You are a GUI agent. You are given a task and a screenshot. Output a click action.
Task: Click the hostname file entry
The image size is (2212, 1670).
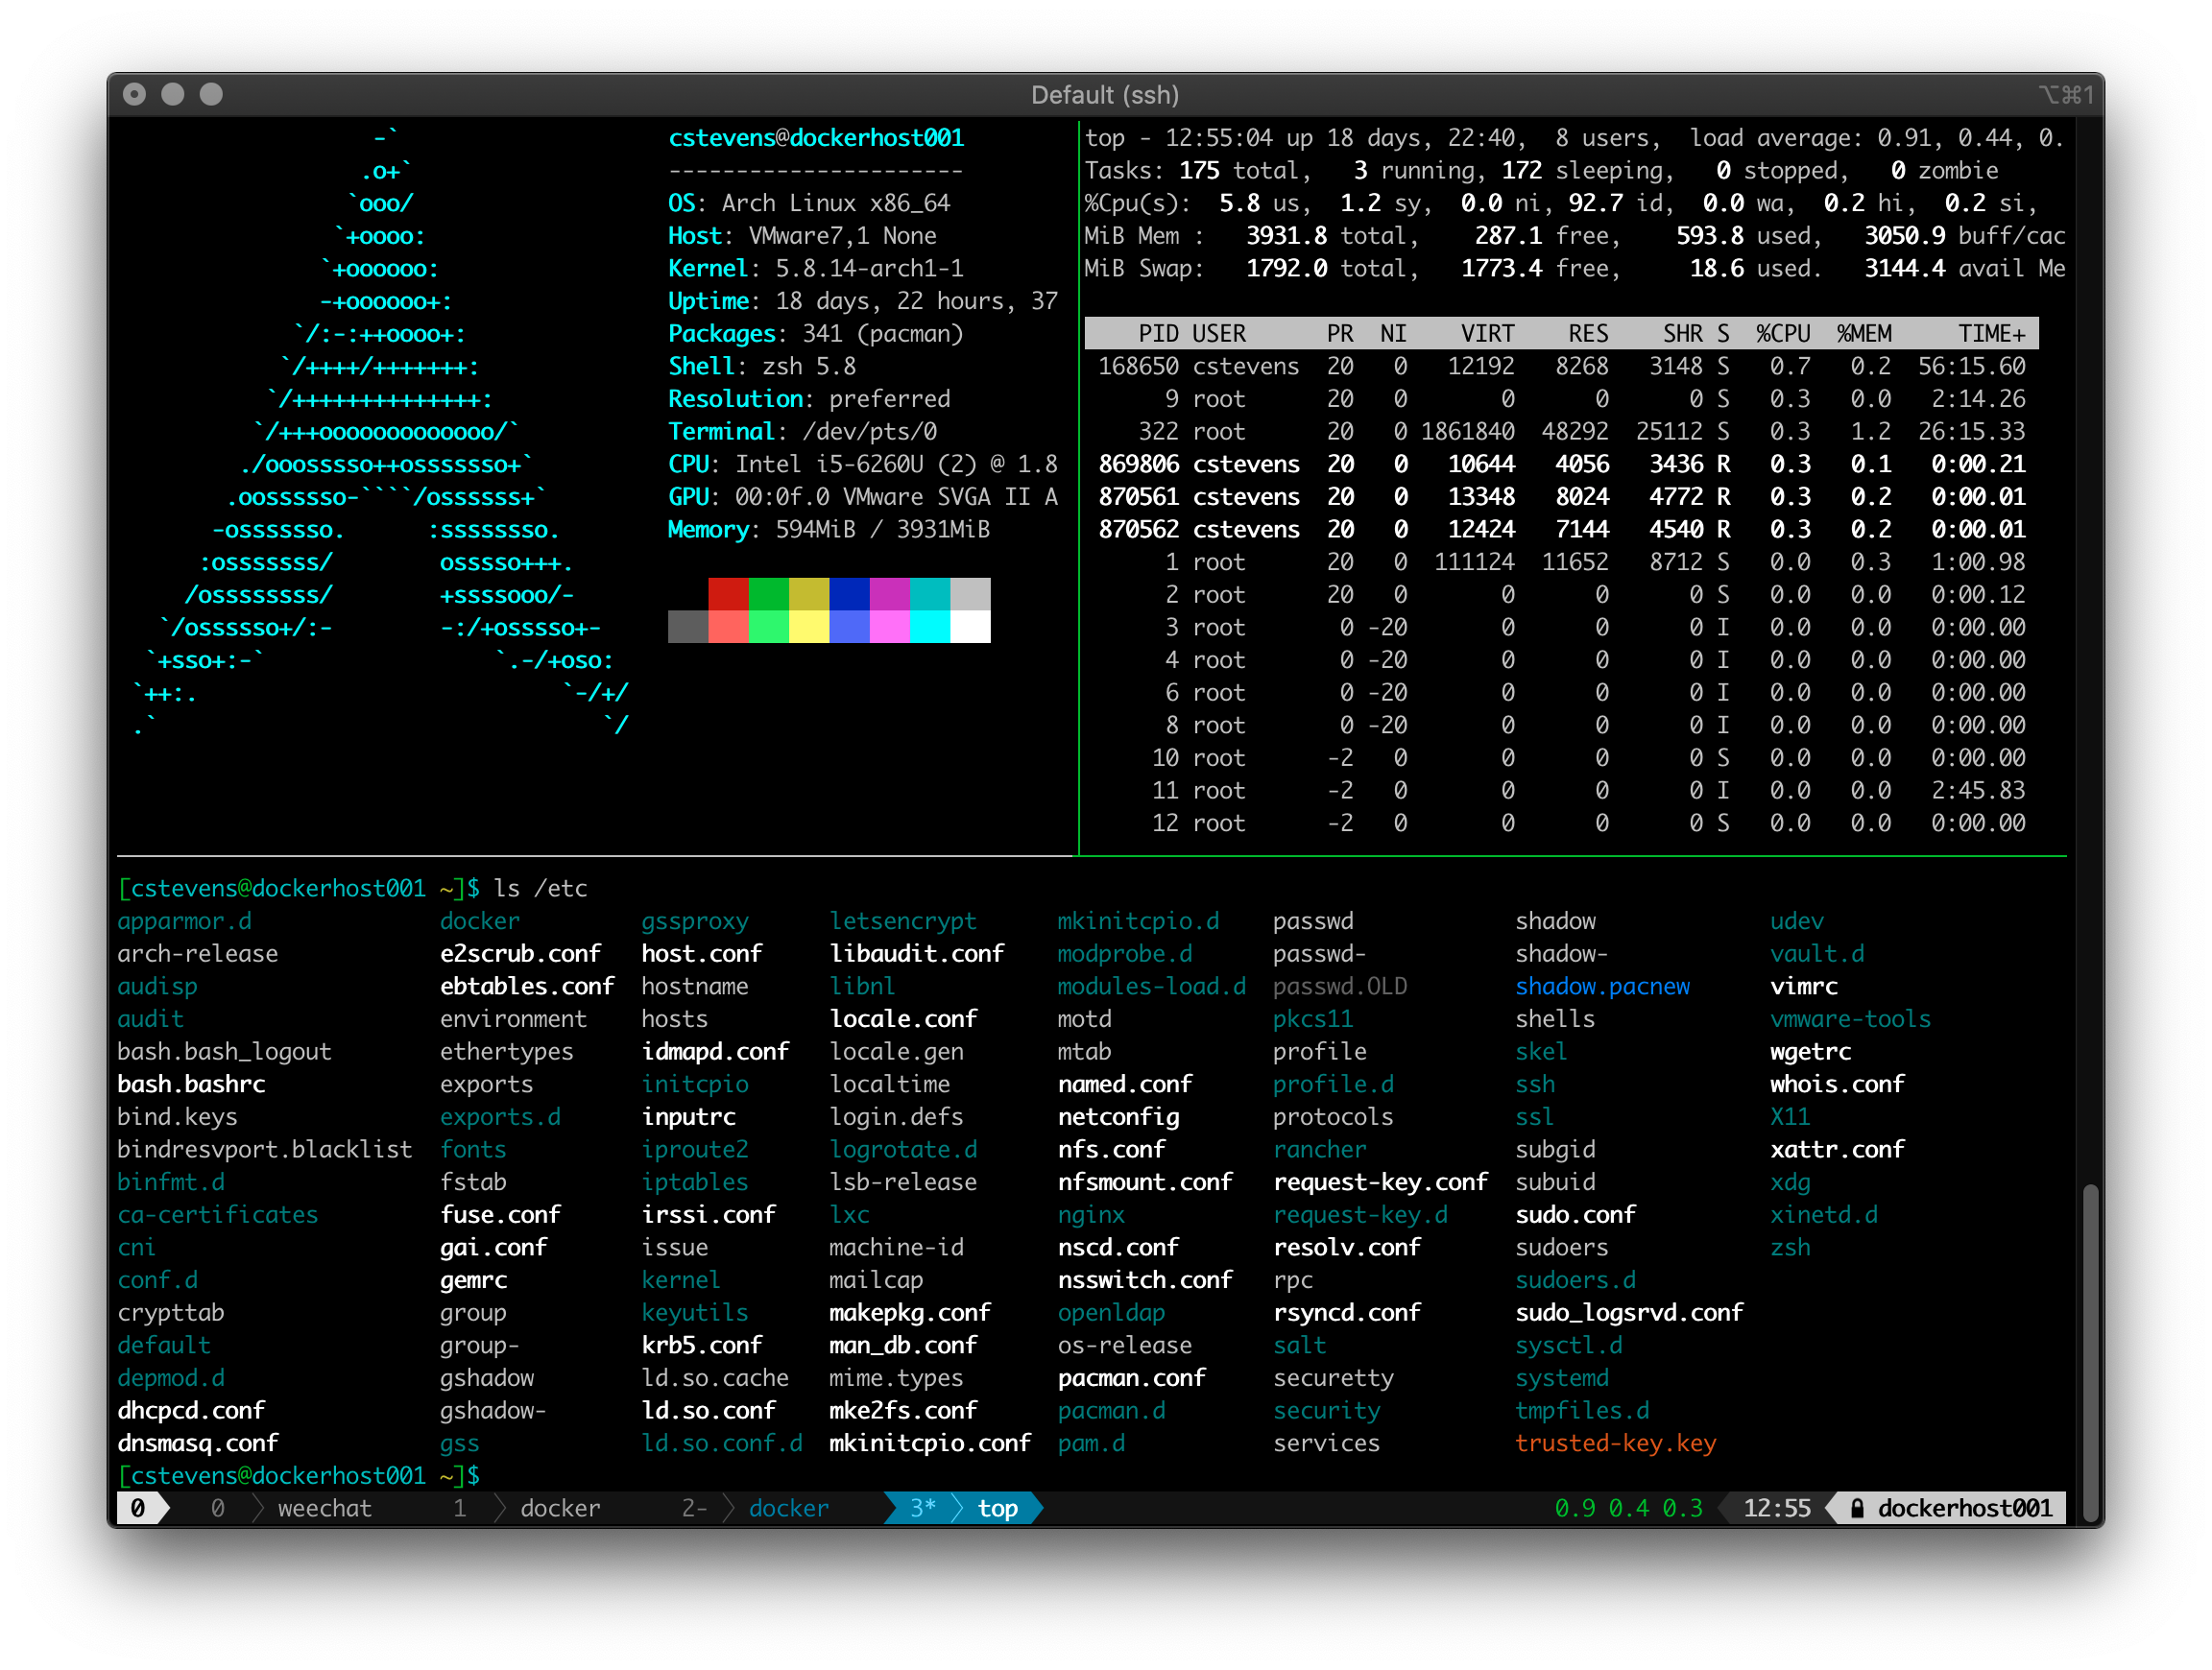click(x=694, y=986)
